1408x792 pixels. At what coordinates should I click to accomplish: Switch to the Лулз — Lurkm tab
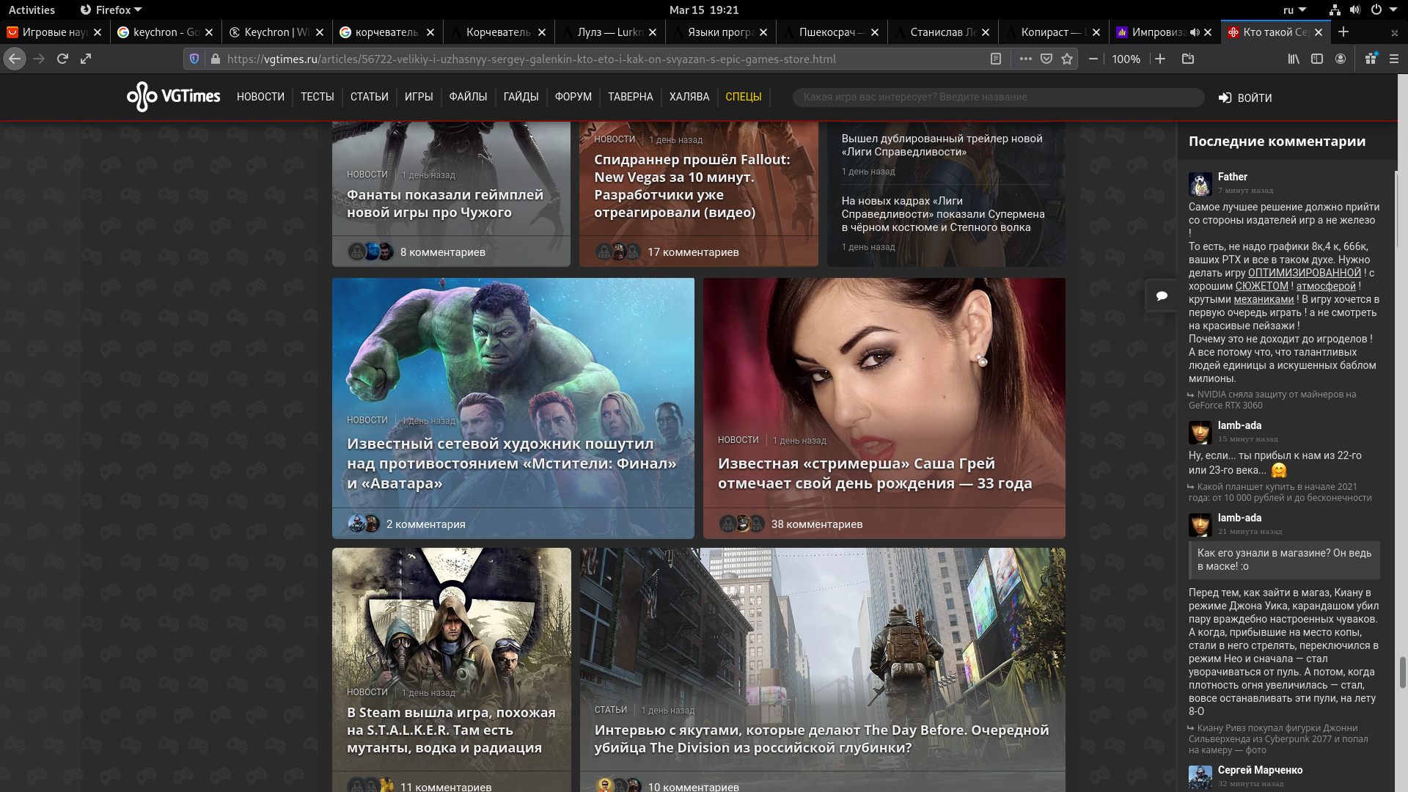tap(610, 32)
